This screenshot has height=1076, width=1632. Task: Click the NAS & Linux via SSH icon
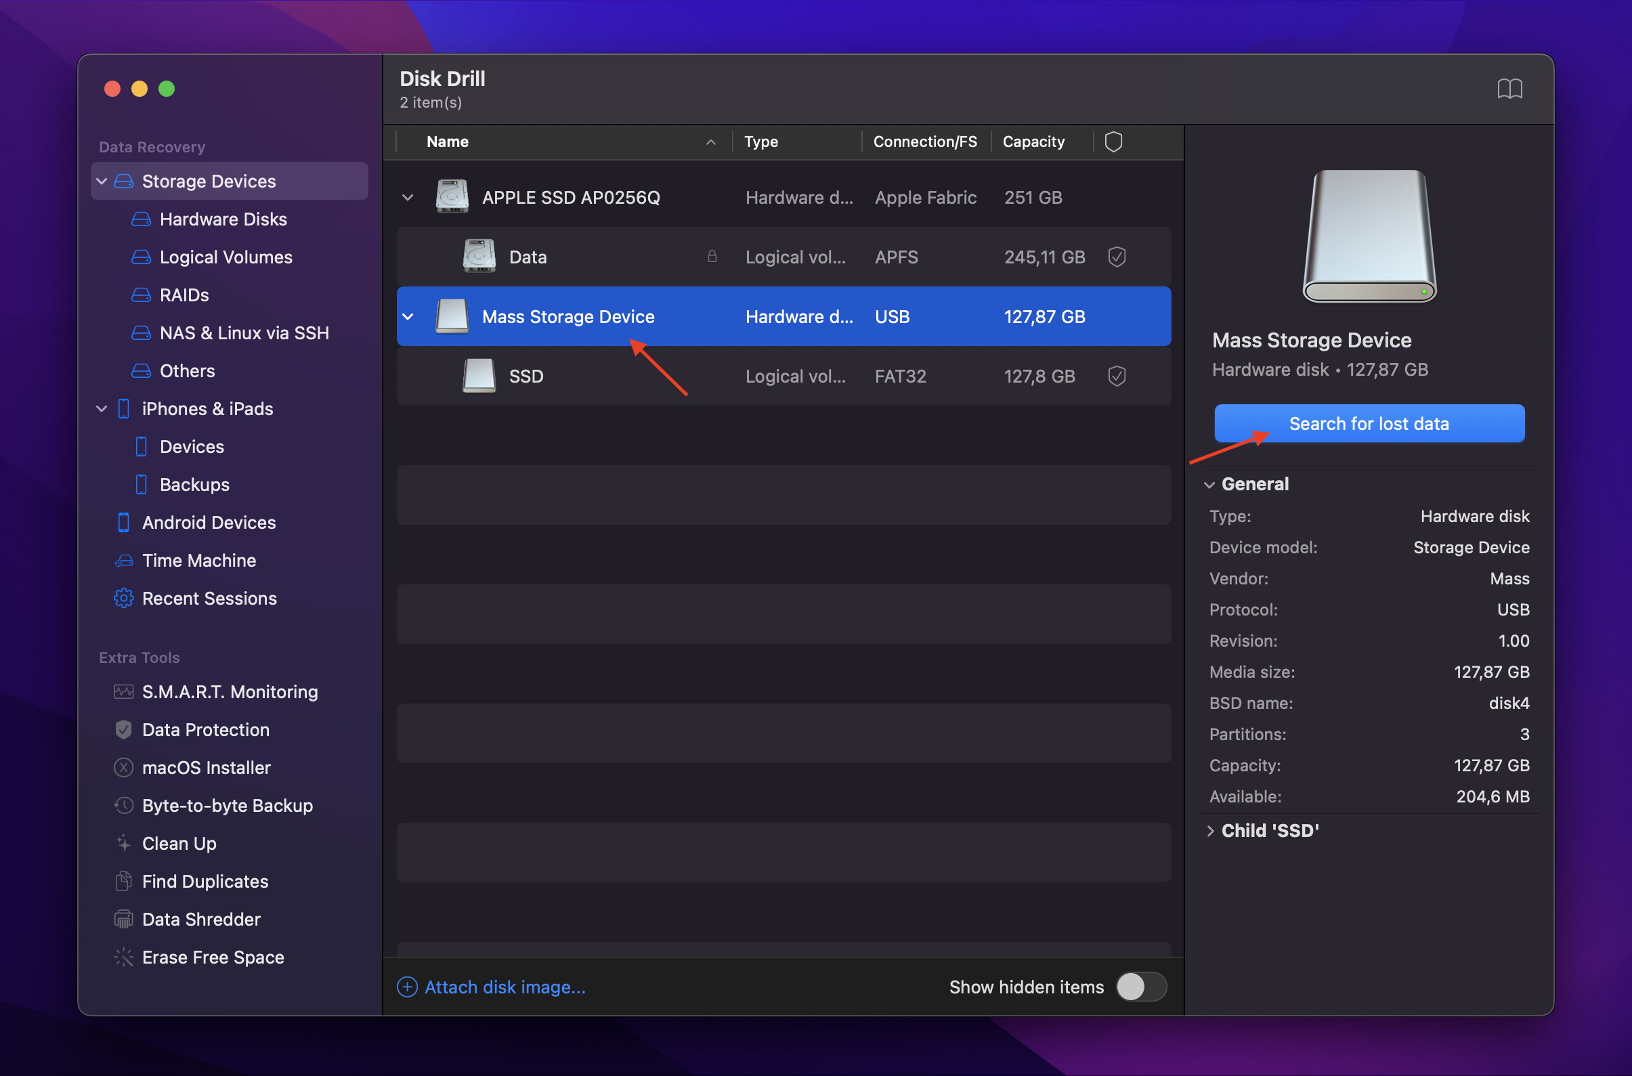point(142,332)
